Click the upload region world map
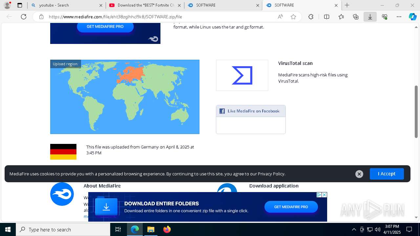The width and height of the screenshot is (420, 236). click(125, 97)
